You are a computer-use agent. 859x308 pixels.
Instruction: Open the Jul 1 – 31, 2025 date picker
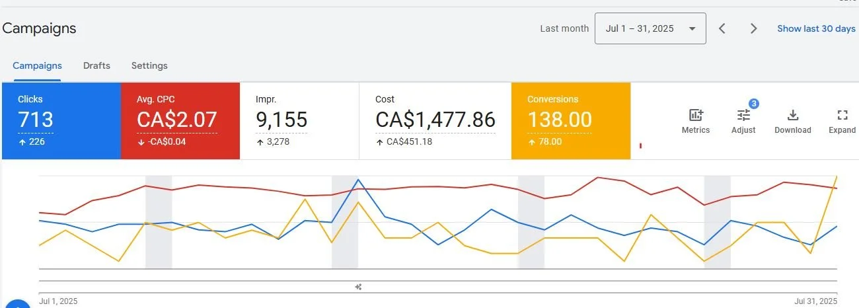coord(650,28)
